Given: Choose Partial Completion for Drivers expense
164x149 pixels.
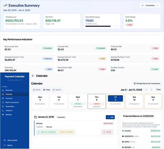Looking at the screenshot, I should (66, 132).
